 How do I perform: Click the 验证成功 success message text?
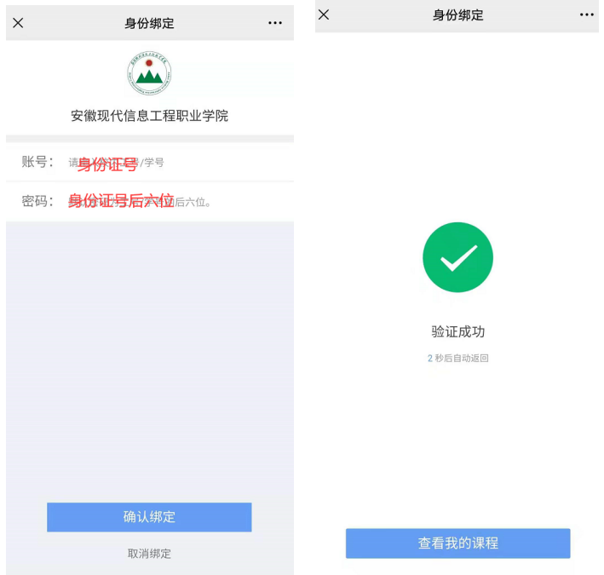tap(457, 331)
